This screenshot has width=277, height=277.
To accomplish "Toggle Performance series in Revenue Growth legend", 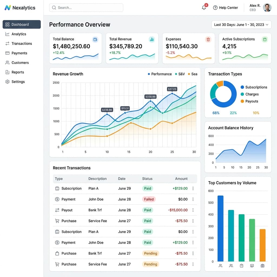I will 160,74.
